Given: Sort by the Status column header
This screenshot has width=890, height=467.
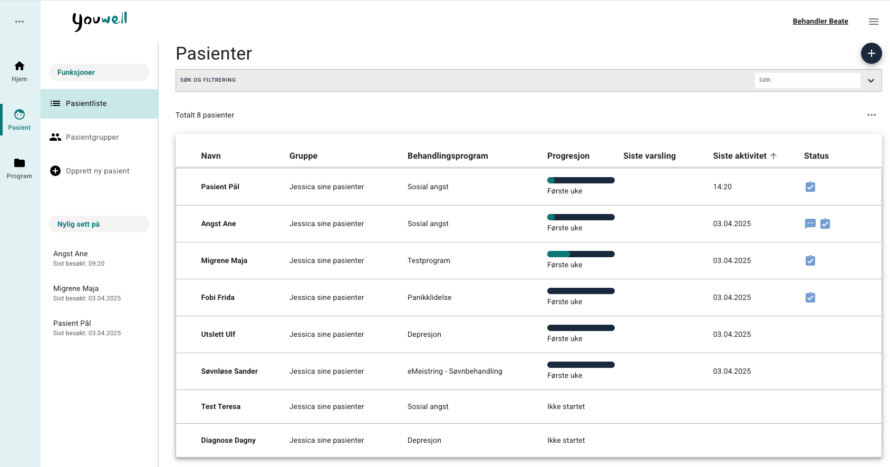Looking at the screenshot, I should pos(816,156).
